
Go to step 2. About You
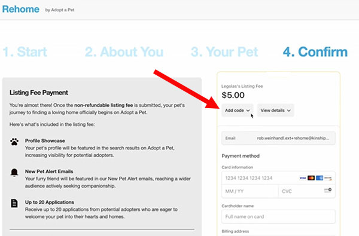[124, 52]
